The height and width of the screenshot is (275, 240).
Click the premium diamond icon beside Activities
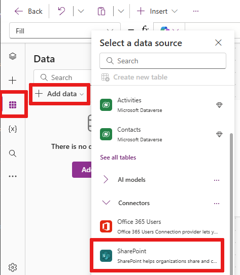coord(219,105)
